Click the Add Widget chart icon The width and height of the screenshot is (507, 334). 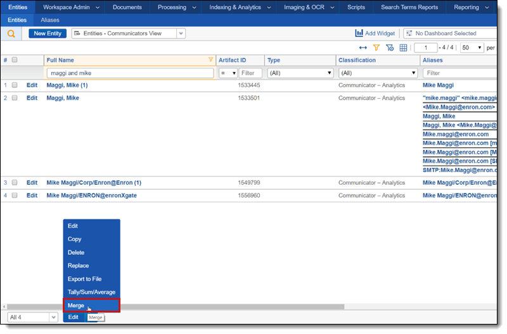pyautogui.click(x=360, y=34)
